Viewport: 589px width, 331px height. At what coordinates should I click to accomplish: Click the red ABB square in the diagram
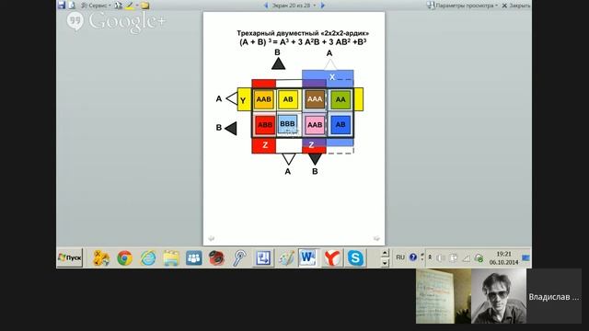(x=265, y=125)
